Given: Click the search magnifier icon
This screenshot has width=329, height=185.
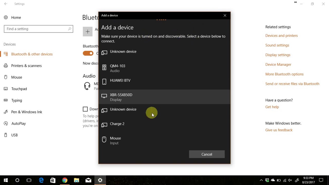Looking at the screenshot, I should (x=69, y=29).
